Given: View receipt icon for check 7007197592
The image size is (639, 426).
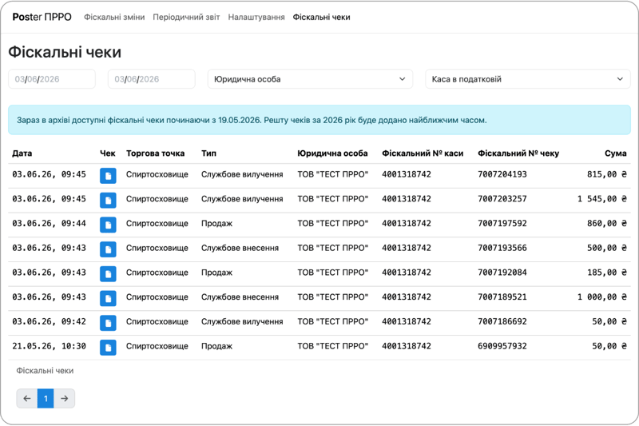Looking at the screenshot, I should pos(108,225).
